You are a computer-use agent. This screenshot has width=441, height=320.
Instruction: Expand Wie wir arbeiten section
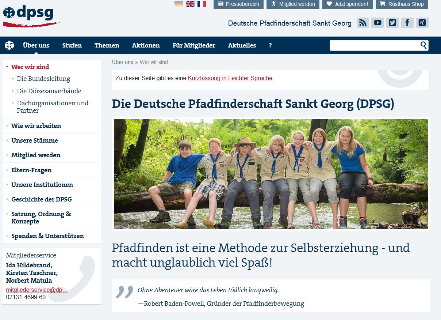tap(36, 126)
